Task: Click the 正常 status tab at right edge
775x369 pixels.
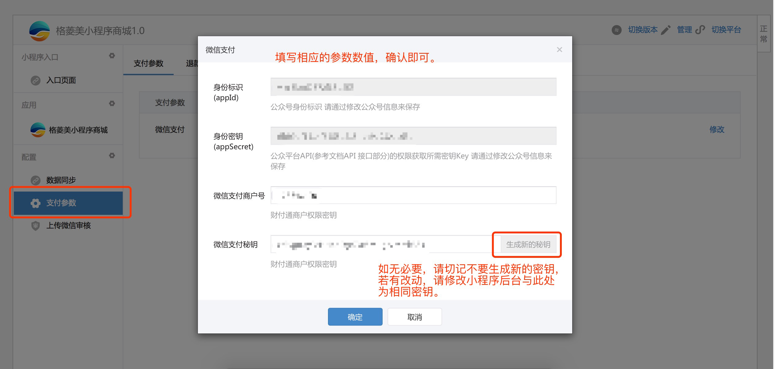Action: 763,34
